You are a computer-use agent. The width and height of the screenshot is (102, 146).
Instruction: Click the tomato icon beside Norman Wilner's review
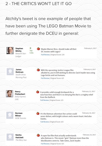(x=38, y=113)
